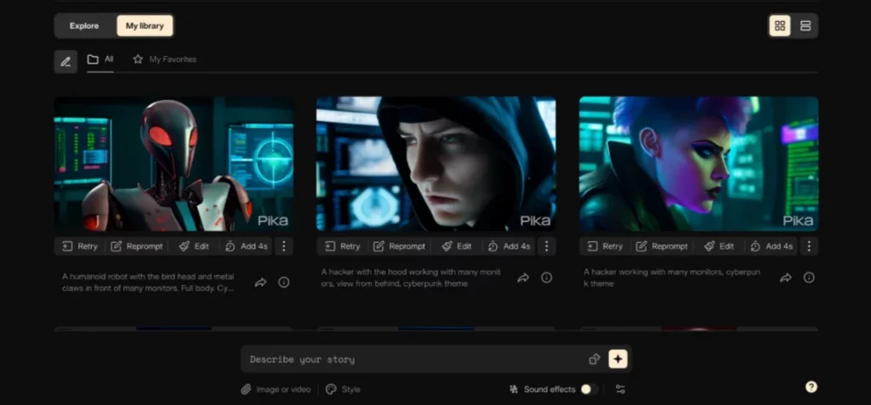Open the purple-haired hacker video thumbnail
The height and width of the screenshot is (405, 871).
pos(699,164)
